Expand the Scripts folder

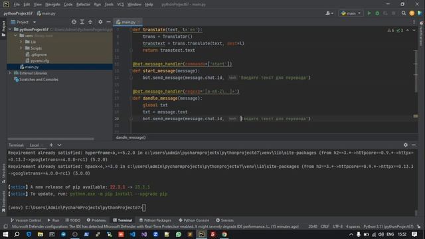click(x=21, y=48)
